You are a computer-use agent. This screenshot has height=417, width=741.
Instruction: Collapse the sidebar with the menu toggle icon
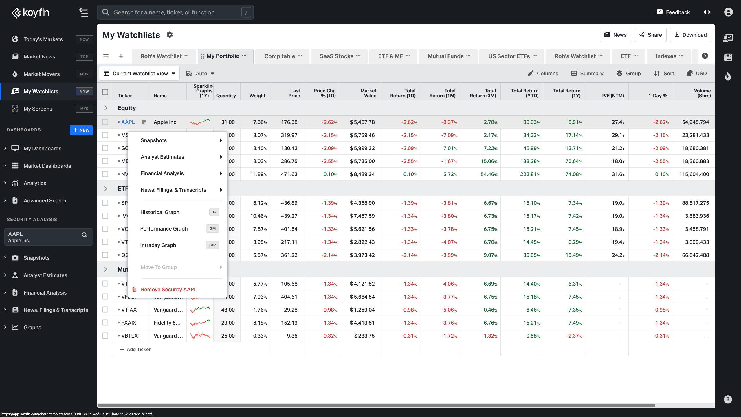(x=84, y=12)
